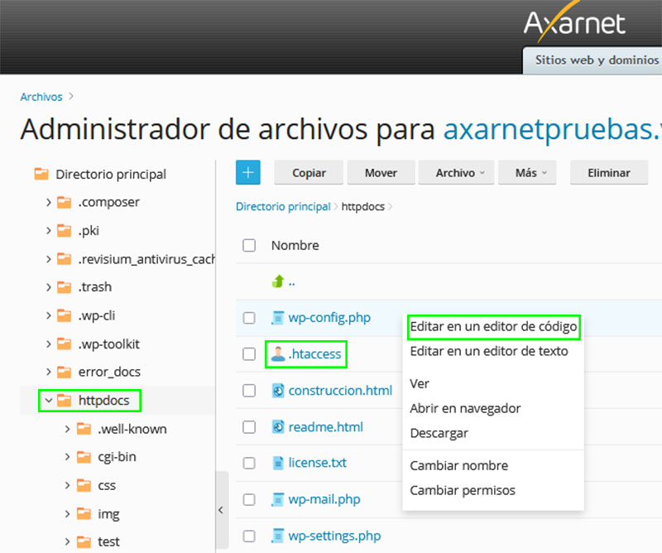Screen dimensions: 662x553
Task: Click the Mover button
Action: pos(381,172)
